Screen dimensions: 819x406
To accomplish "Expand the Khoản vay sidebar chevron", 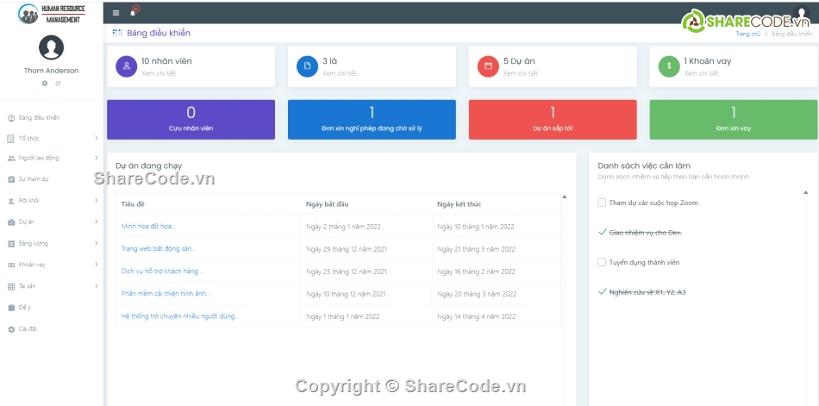I will (96, 265).
